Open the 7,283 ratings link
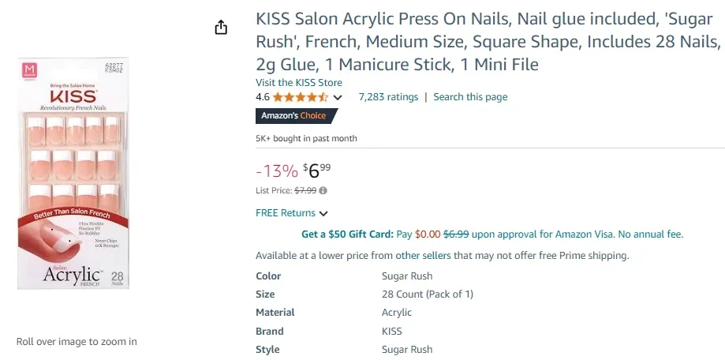This screenshot has width=725, height=360. pos(388,97)
